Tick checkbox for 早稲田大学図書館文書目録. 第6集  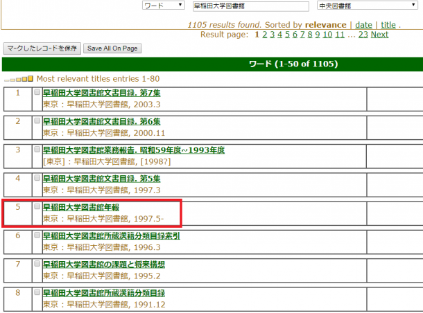[x=37, y=120]
